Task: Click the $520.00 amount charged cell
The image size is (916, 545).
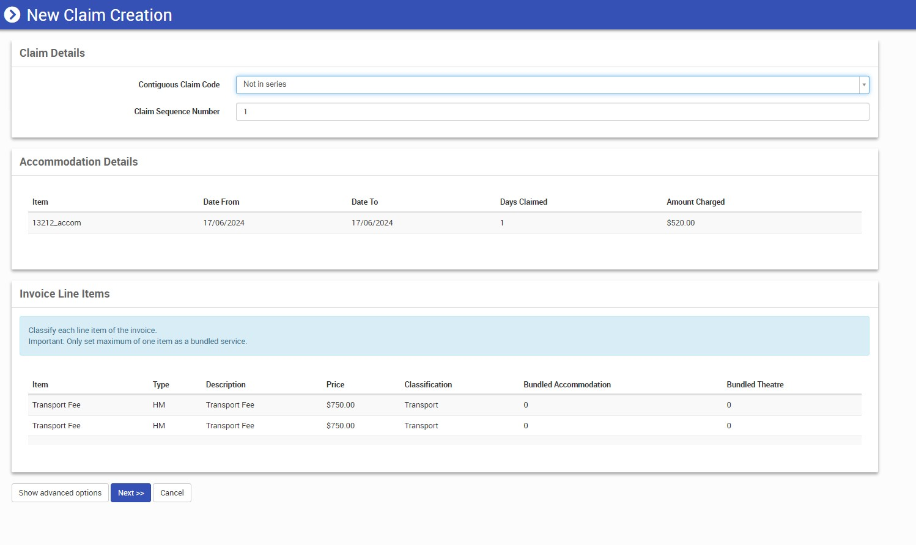Action: click(681, 223)
